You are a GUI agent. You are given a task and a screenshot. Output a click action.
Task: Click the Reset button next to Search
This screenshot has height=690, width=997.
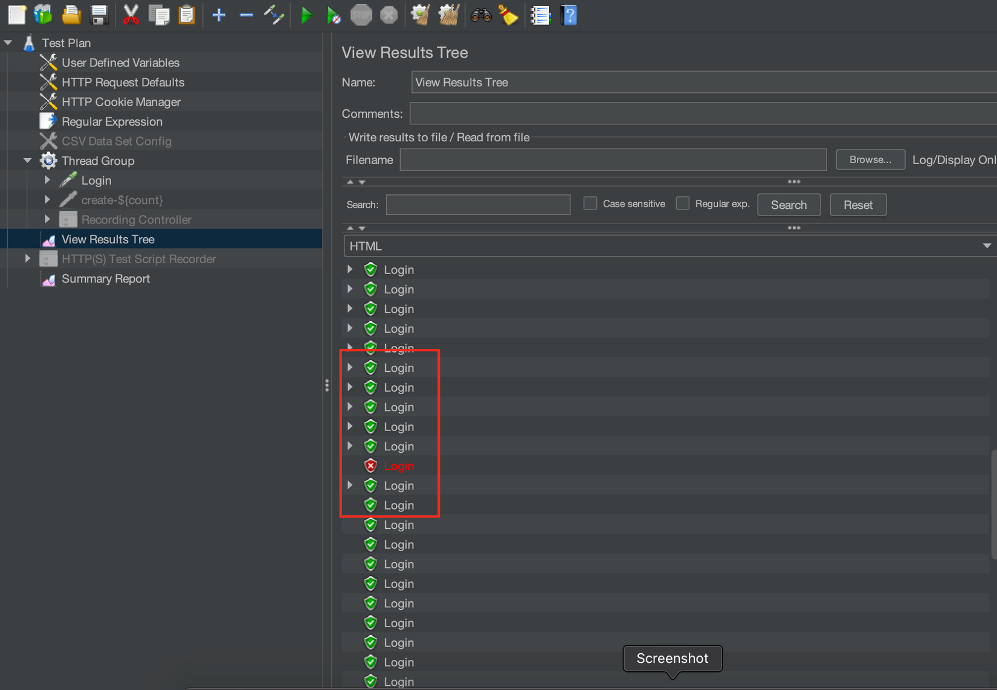point(858,205)
